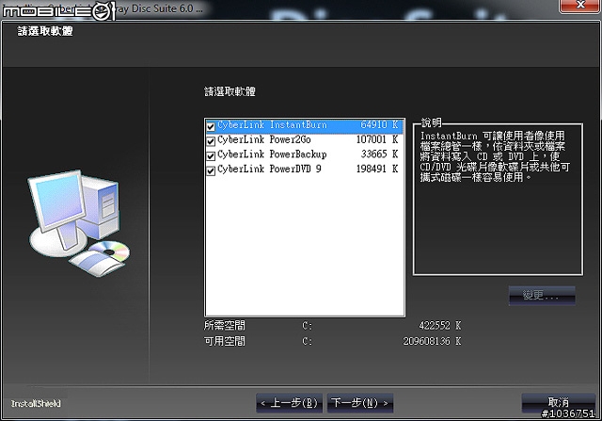The image size is (602, 421).
Task: Click the 107001 K size value
Action: click(377, 139)
